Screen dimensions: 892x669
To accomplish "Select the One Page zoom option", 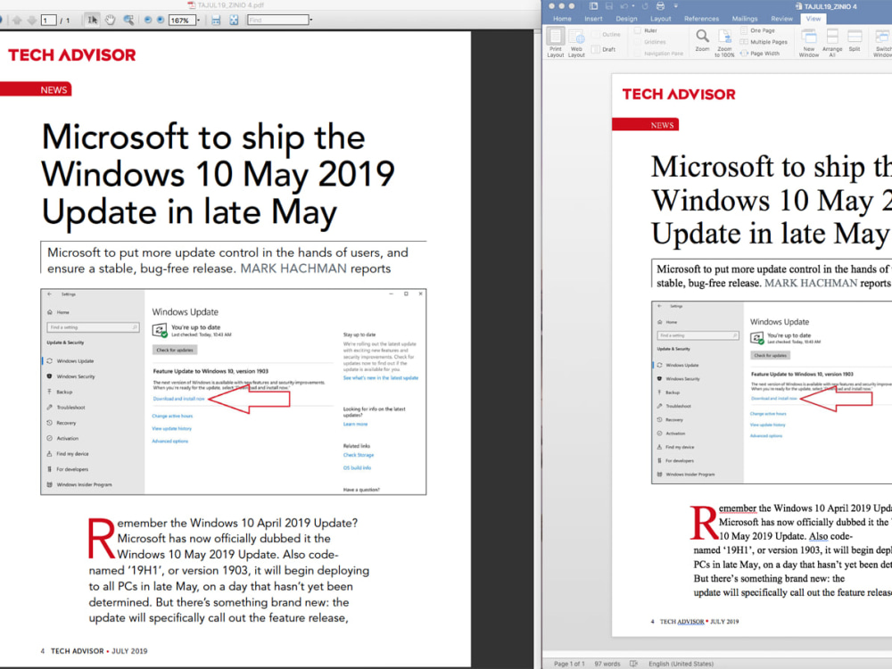I will pos(757,30).
